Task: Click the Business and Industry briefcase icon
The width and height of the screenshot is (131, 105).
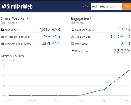Action: (x=2, y=44)
